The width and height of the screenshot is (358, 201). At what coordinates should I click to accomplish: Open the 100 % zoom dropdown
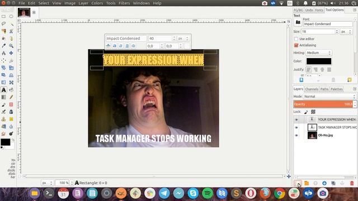pos(64,183)
